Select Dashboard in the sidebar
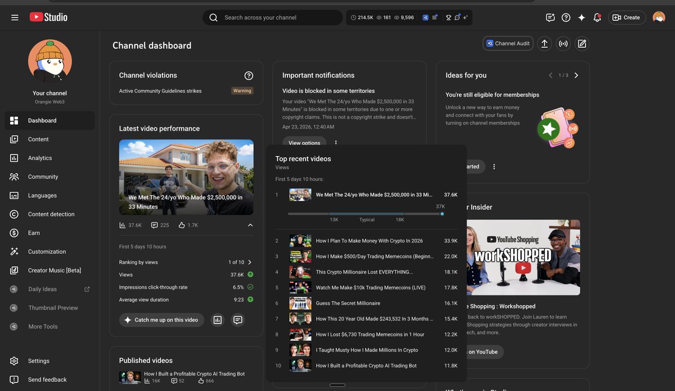The image size is (675, 391). [50, 120]
